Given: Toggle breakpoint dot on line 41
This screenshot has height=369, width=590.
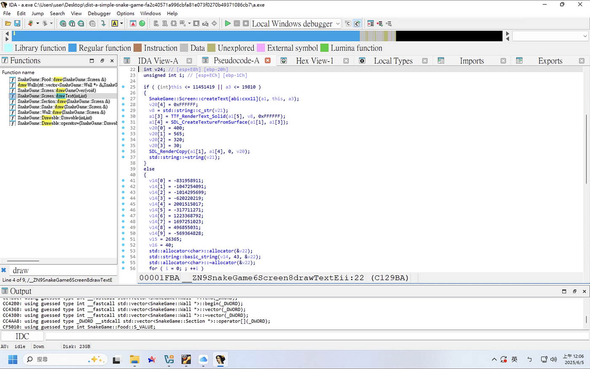Looking at the screenshot, I should point(123,180).
